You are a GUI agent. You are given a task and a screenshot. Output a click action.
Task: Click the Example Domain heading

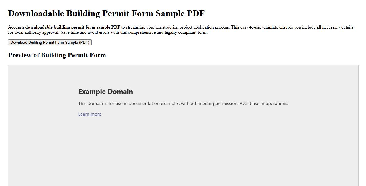tap(105, 91)
